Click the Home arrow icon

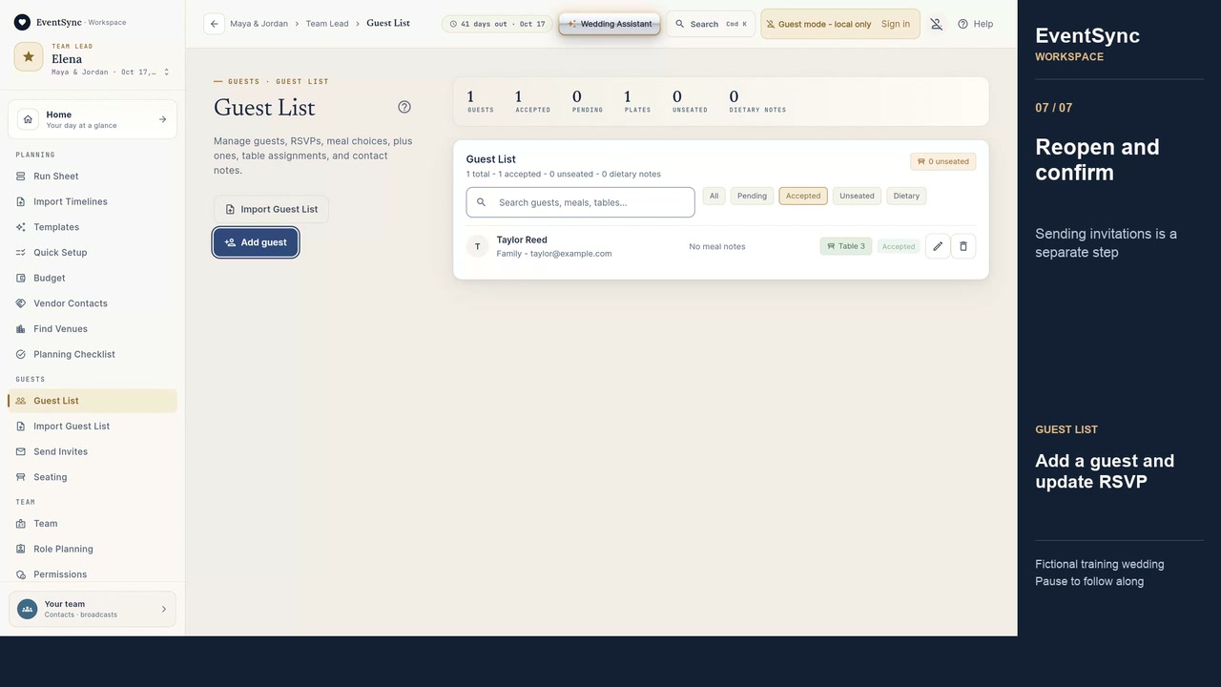click(162, 119)
